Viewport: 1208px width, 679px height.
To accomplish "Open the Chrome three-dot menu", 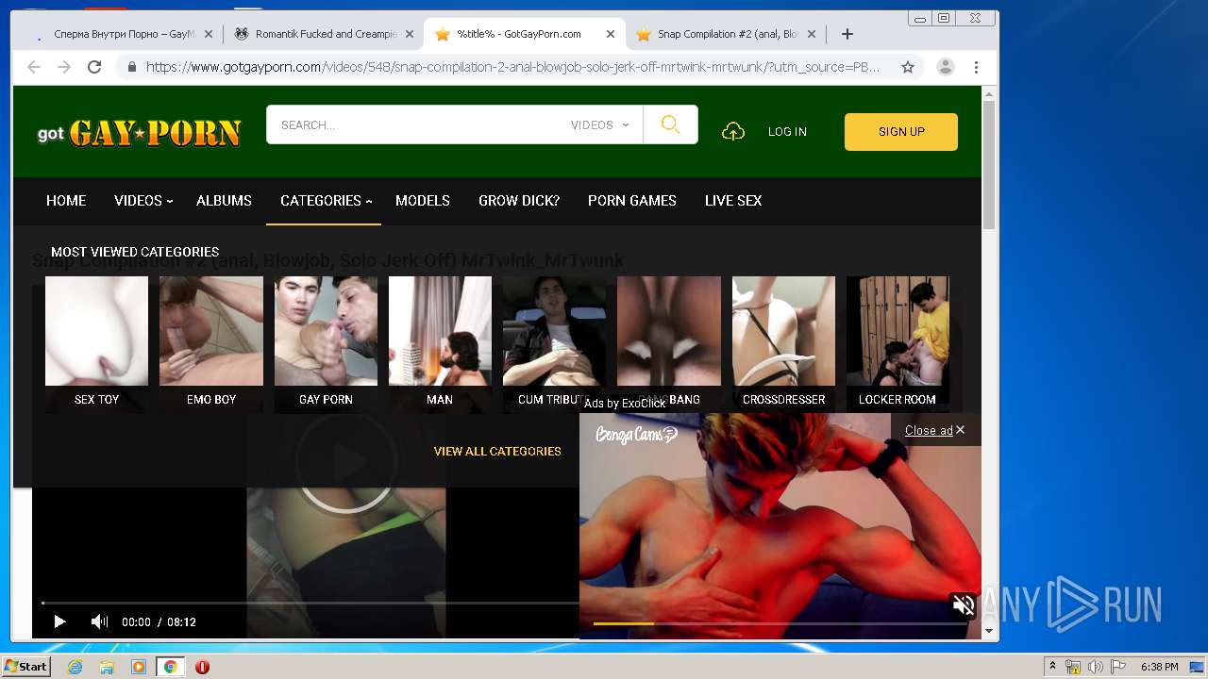I will [976, 67].
